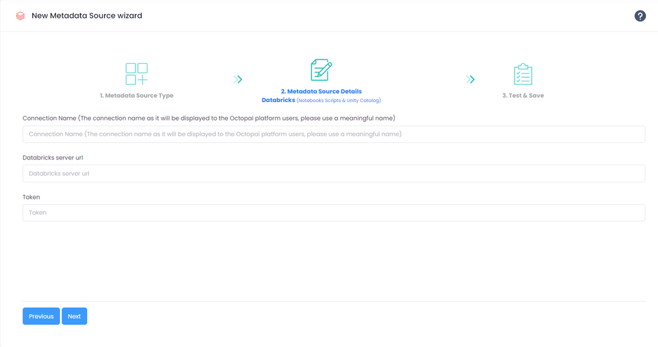The height and width of the screenshot is (347, 658).
Task: Jump to 3. Test & Save step label
Action: (523, 95)
